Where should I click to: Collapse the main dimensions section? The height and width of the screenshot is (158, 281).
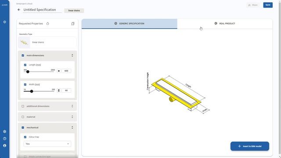(x=72, y=55)
